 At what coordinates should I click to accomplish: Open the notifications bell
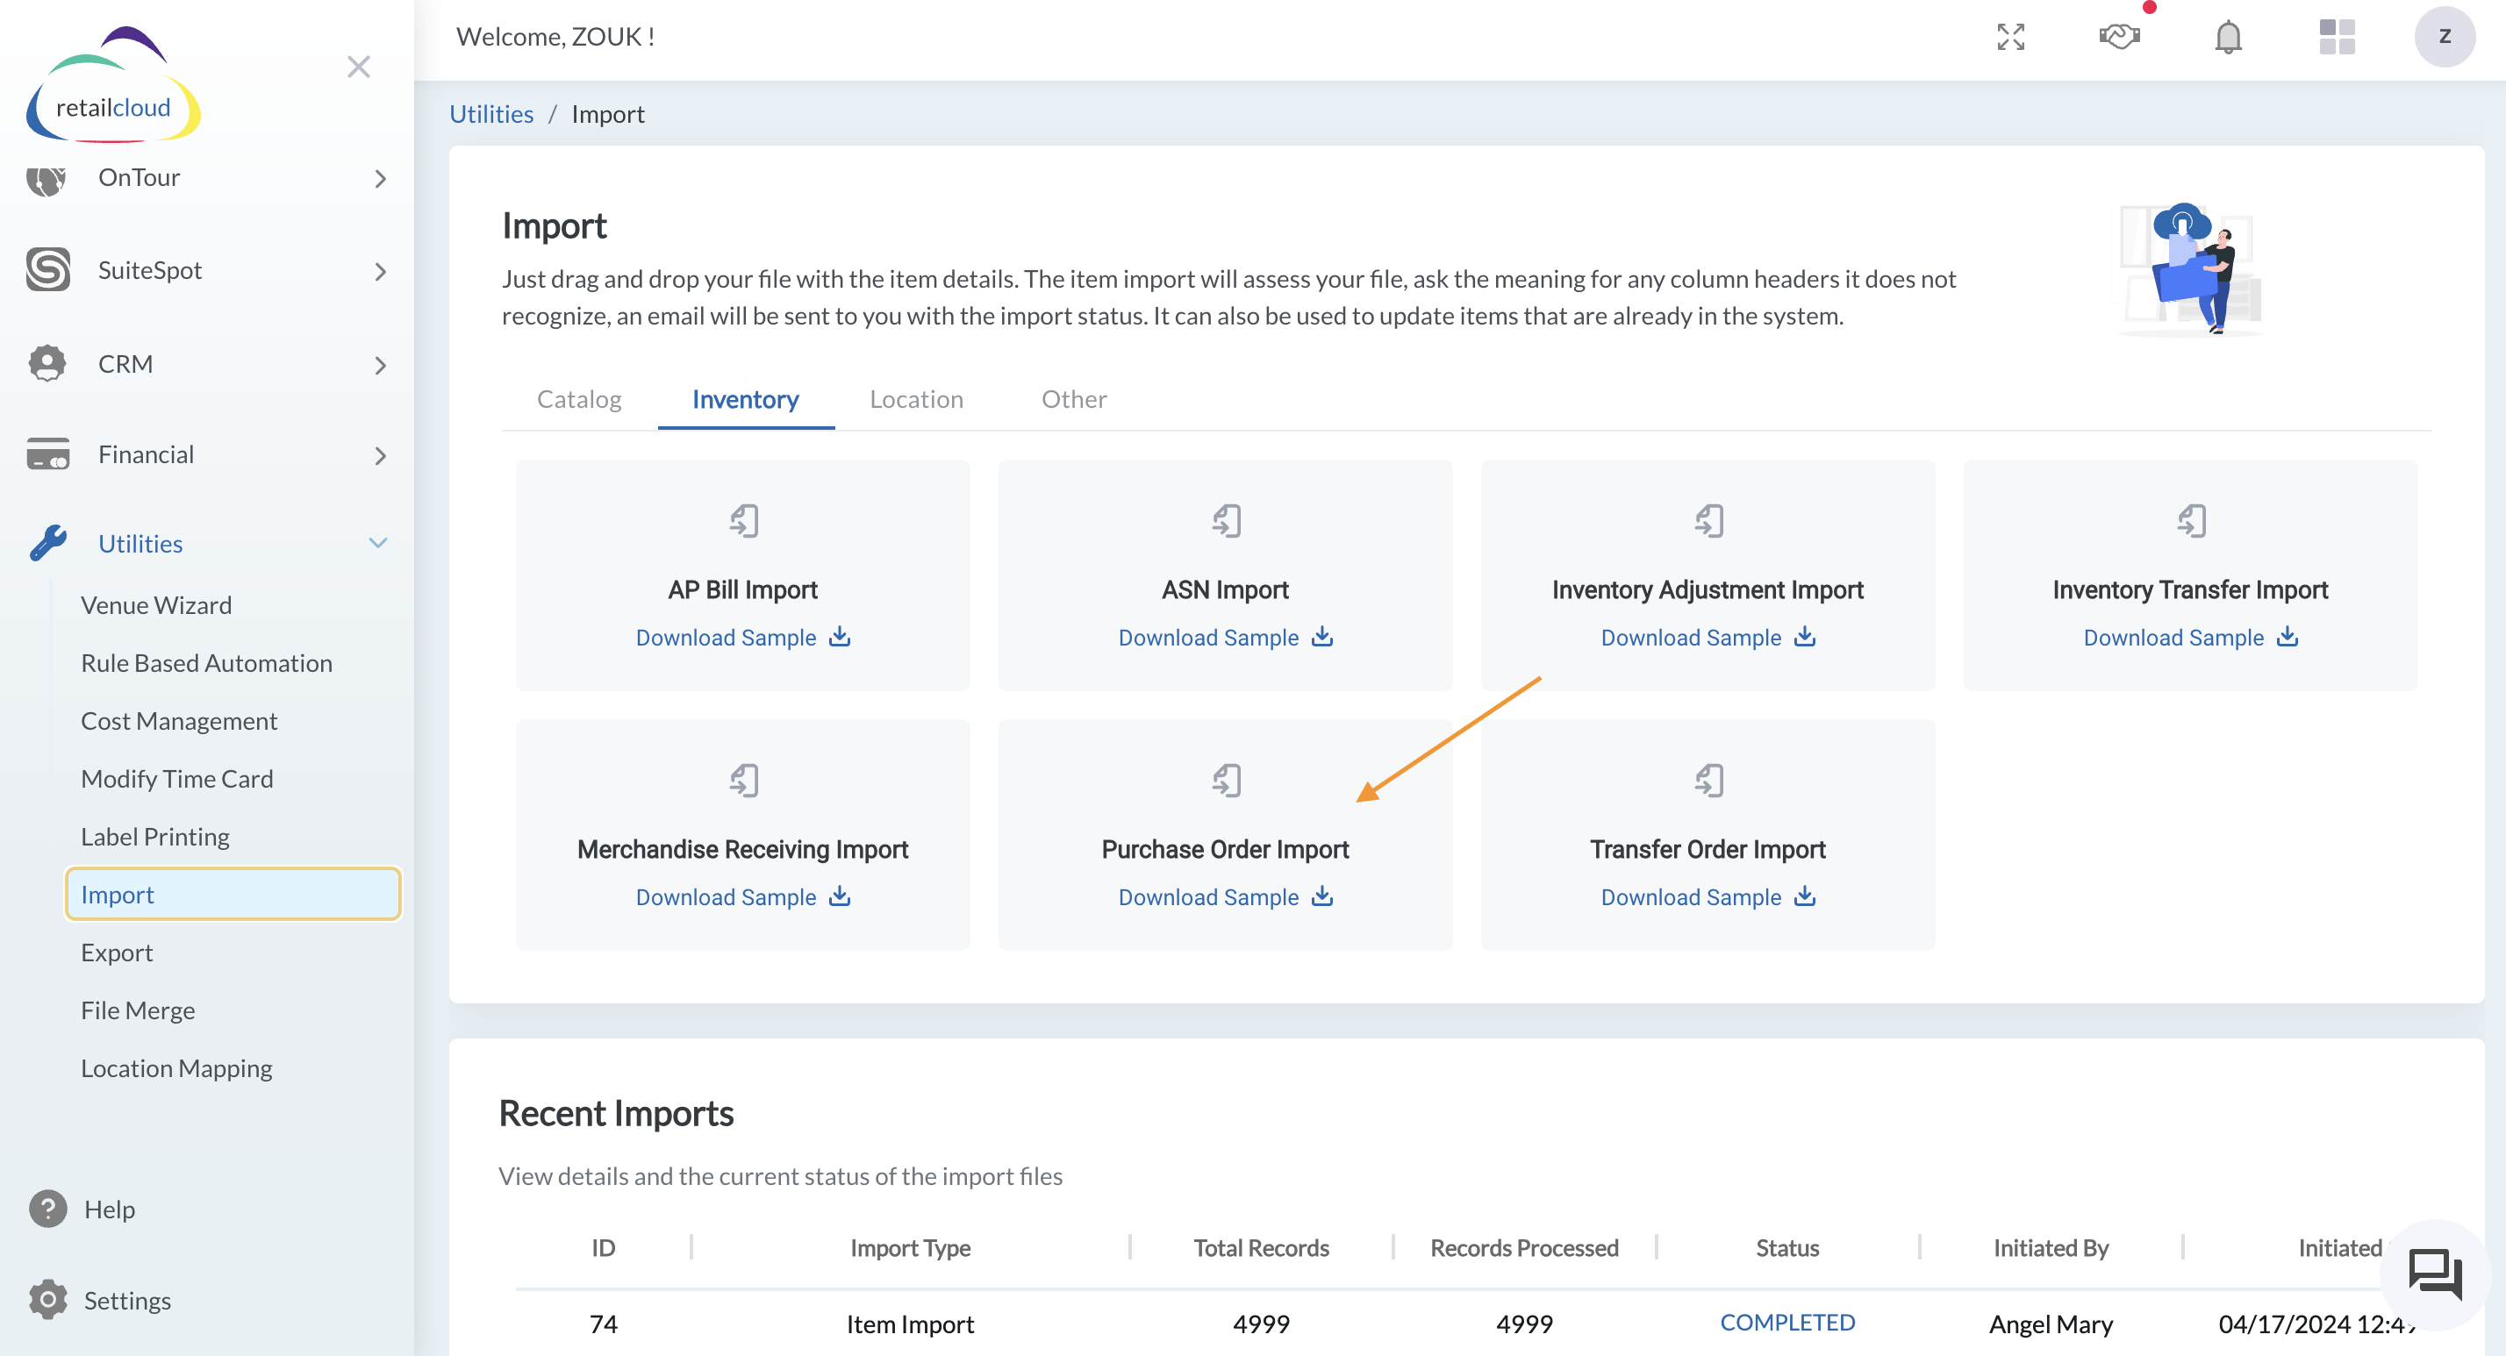pos(2228,37)
